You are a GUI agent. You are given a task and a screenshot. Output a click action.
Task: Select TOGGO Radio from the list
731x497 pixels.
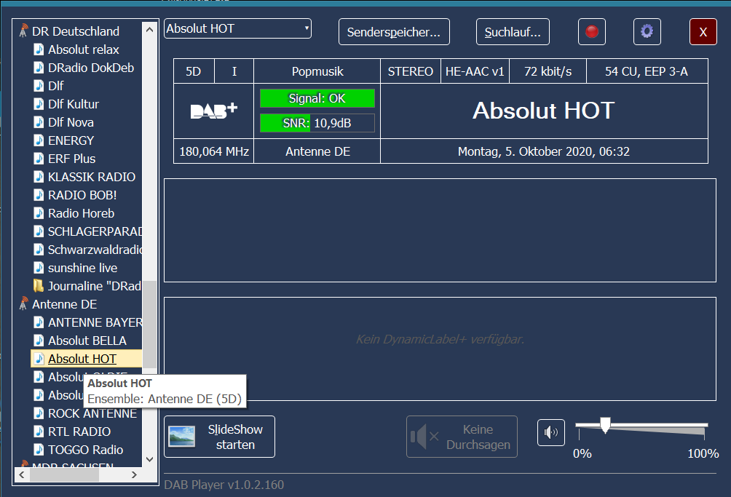tap(85, 450)
